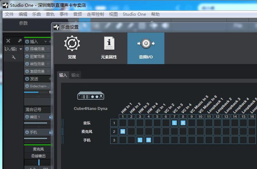Open the Studio One menu
Viewport: 257px width, 169px height.
pyautogui.click(x=134, y=14)
